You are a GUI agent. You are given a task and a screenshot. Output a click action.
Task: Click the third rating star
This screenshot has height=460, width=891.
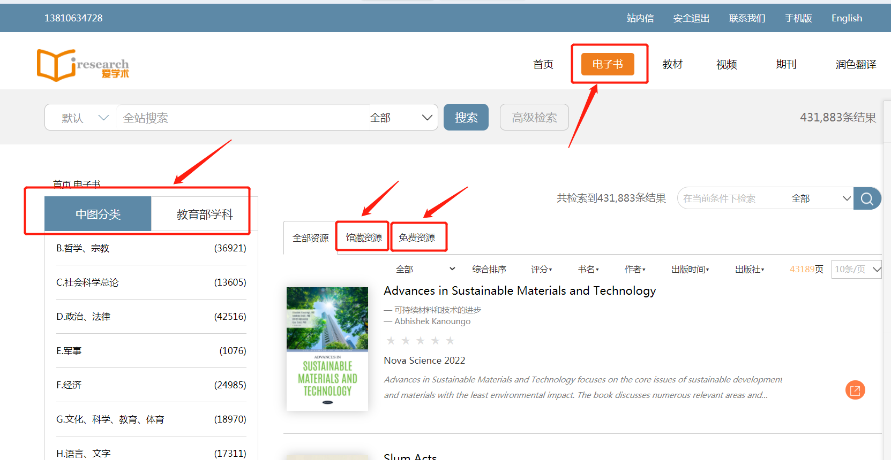tap(421, 341)
